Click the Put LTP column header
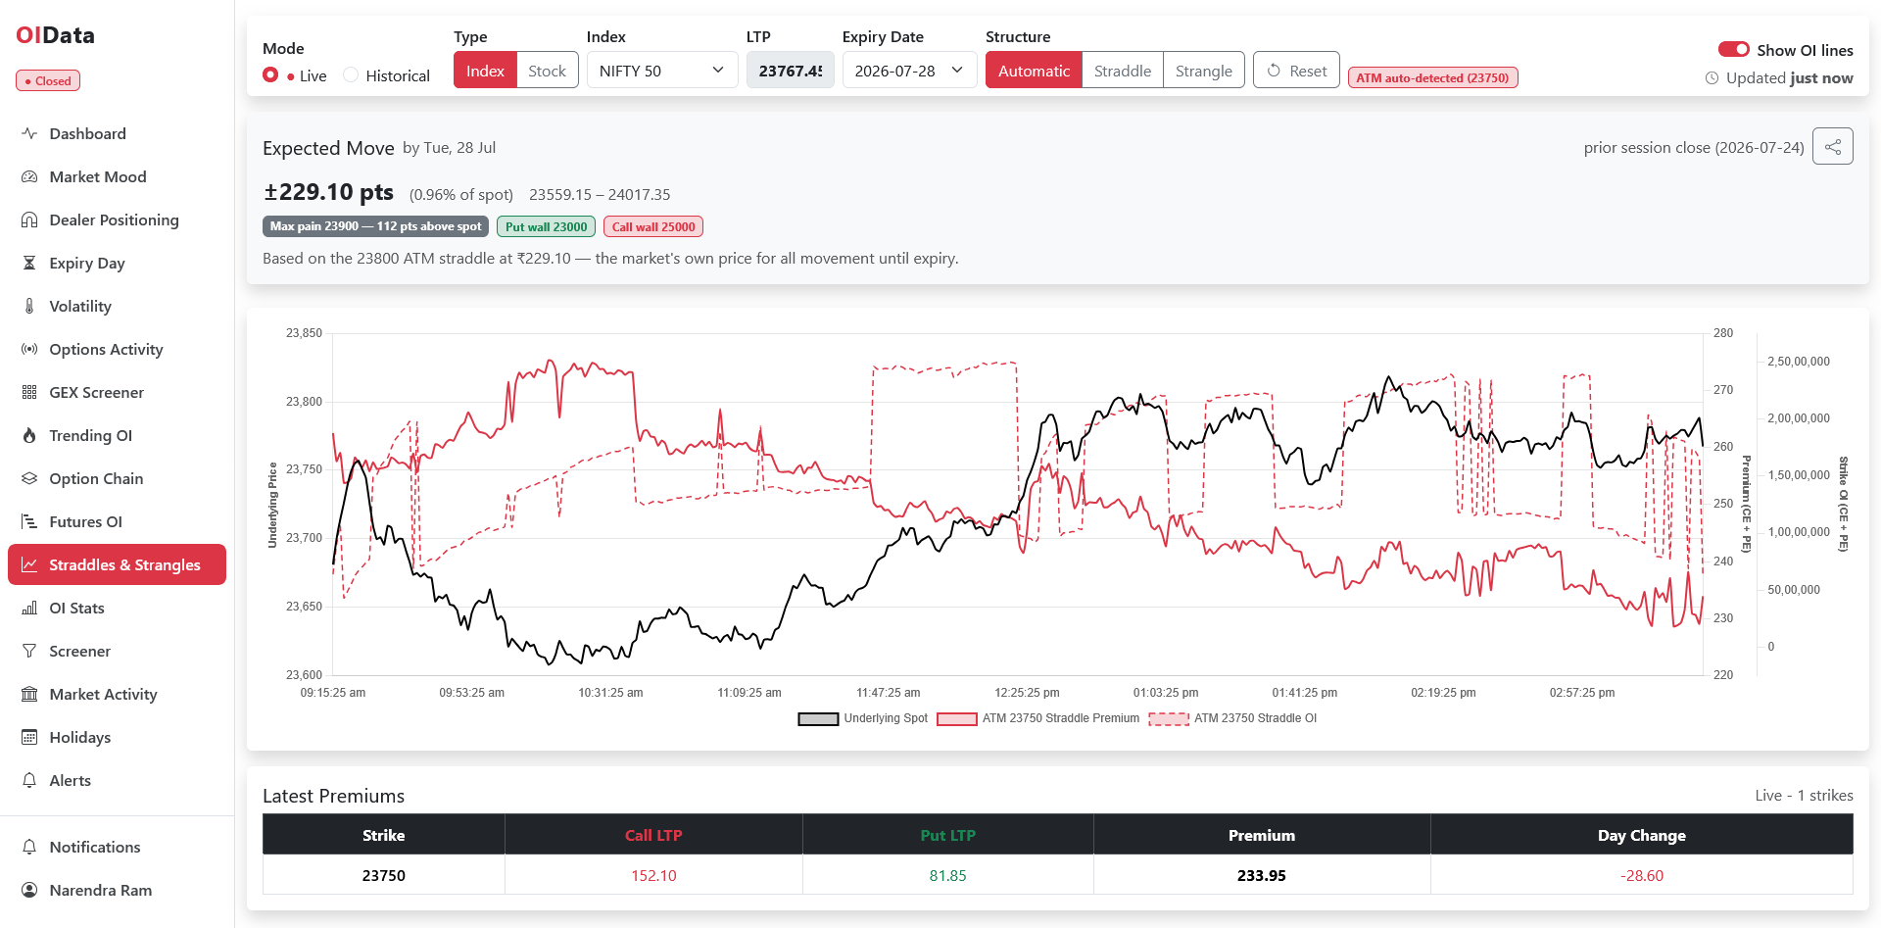The image size is (1881, 928). click(947, 835)
